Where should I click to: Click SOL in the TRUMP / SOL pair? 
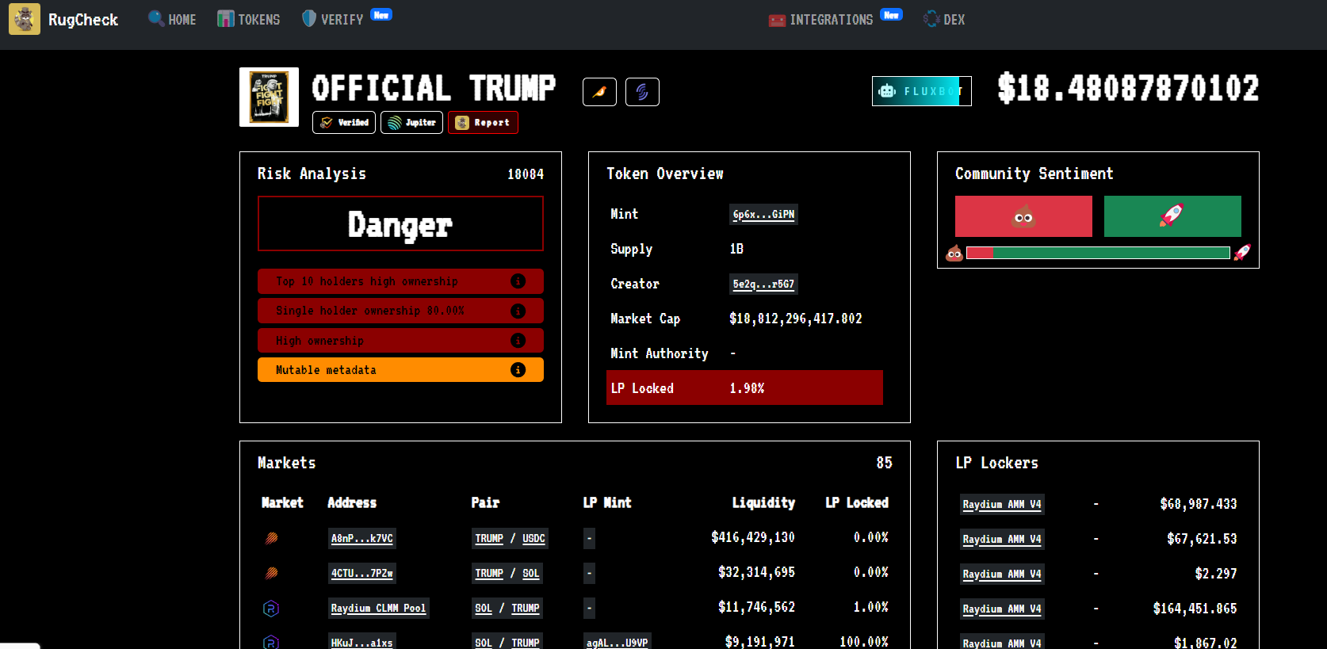click(531, 574)
